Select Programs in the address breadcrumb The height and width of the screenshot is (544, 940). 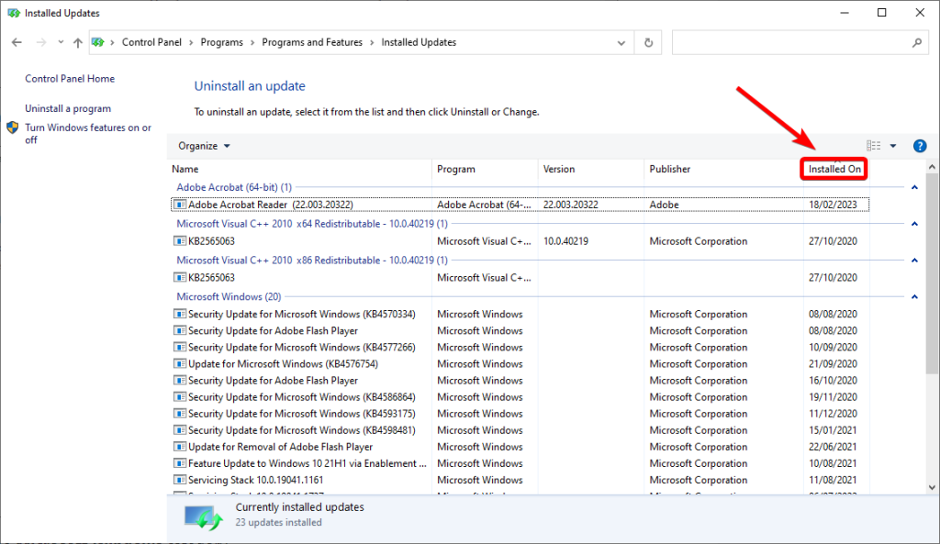tap(220, 42)
